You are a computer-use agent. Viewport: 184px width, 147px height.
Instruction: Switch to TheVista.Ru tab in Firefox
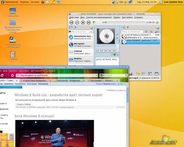pos(70,80)
